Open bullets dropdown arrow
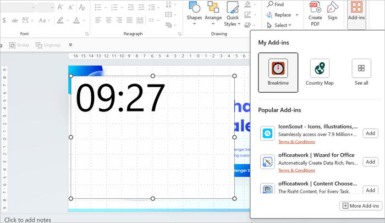The height and width of the screenshot is (223, 385). tap(106, 8)
